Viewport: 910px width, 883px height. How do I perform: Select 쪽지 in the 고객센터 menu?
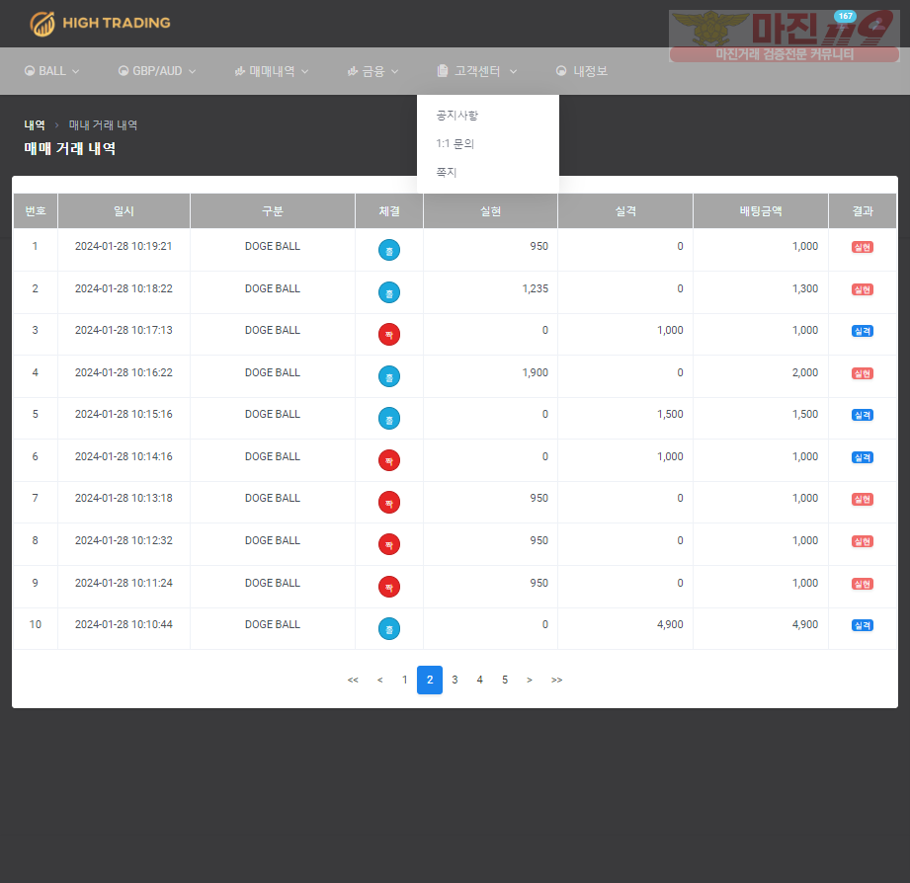click(447, 172)
